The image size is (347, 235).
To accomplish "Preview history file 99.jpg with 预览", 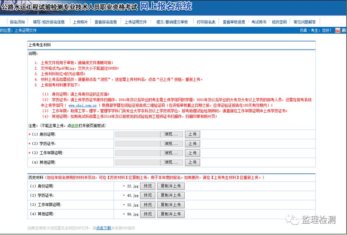I will click(x=147, y=214).
